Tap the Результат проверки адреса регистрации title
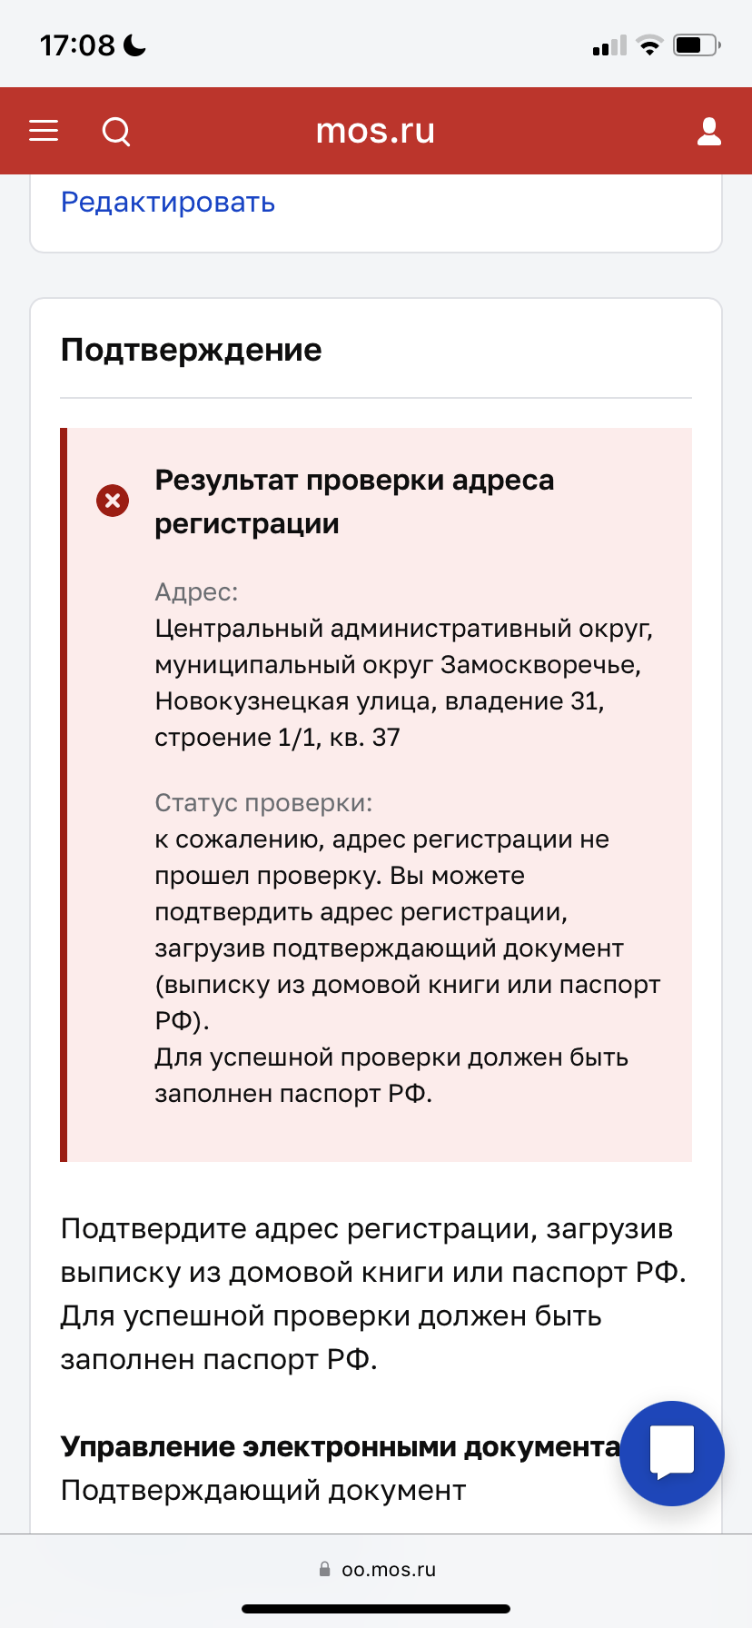Image resolution: width=752 pixels, height=1628 pixels. [354, 501]
